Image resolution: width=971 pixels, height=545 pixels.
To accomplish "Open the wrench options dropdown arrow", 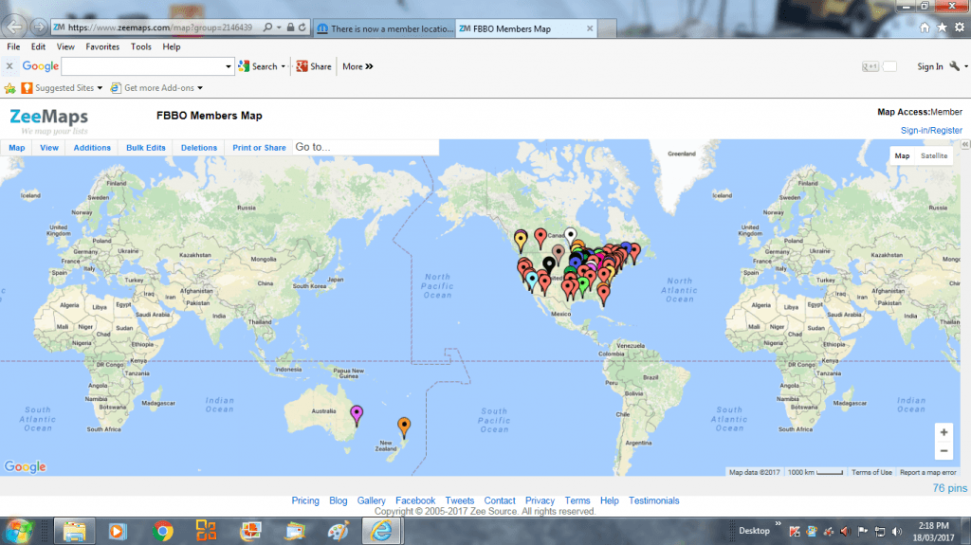I will pyautogui.click(x=966, y=66).
